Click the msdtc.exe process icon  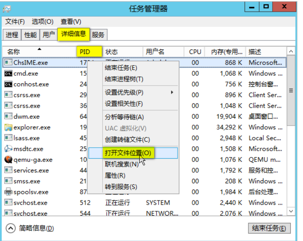pyautogui.click(x=8, y=149)
